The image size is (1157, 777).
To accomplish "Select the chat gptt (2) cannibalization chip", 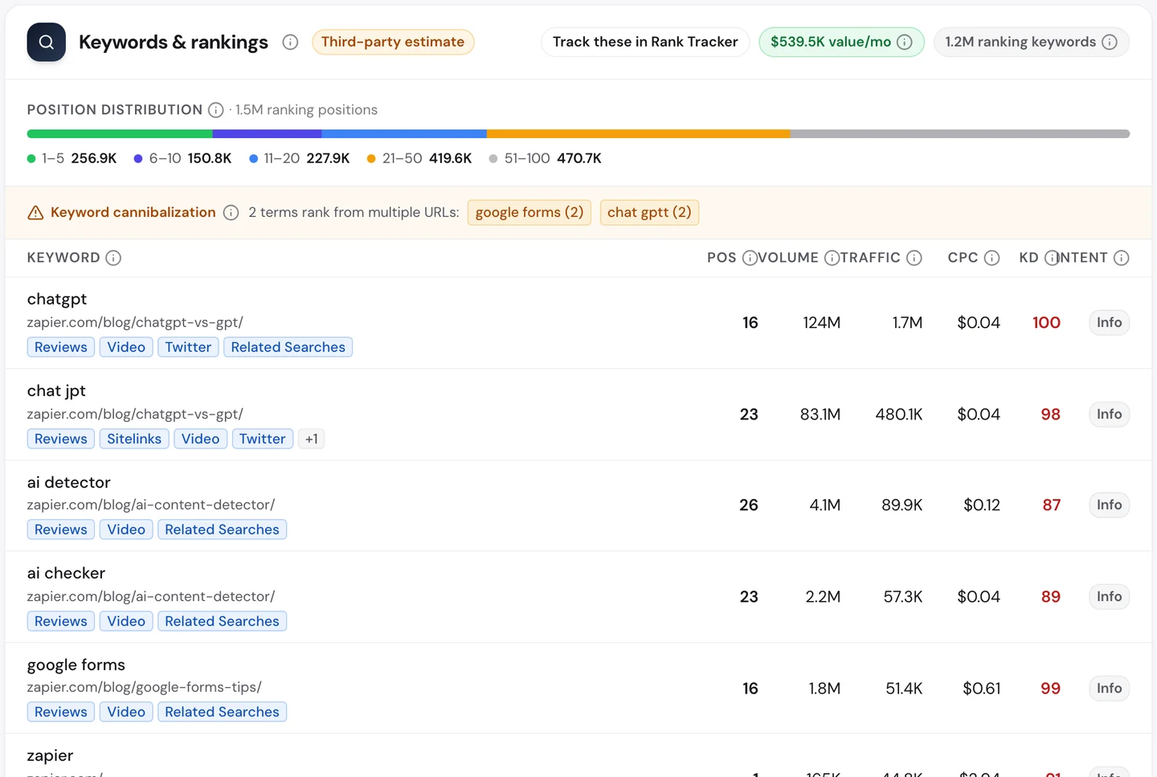I will tap(649, 213).
